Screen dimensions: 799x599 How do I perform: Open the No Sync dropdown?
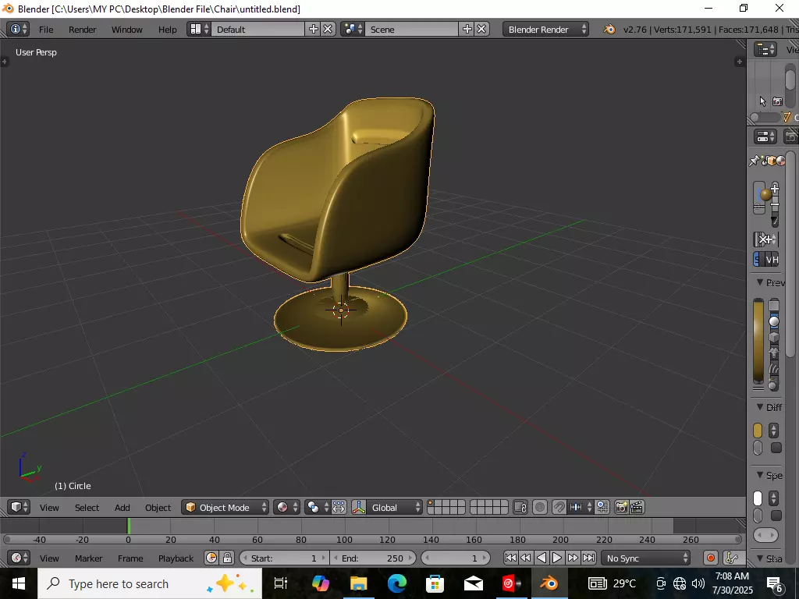click(x=646, y=558)
